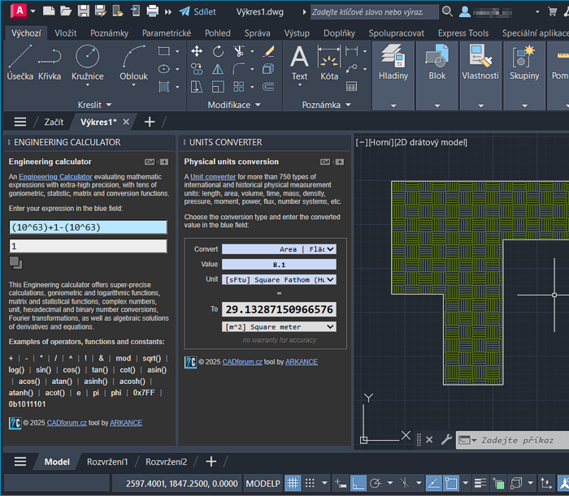This screenshot has height=496, width=569.
Task: Open the Blok panel dropdown
Action: tap(437, 106)
